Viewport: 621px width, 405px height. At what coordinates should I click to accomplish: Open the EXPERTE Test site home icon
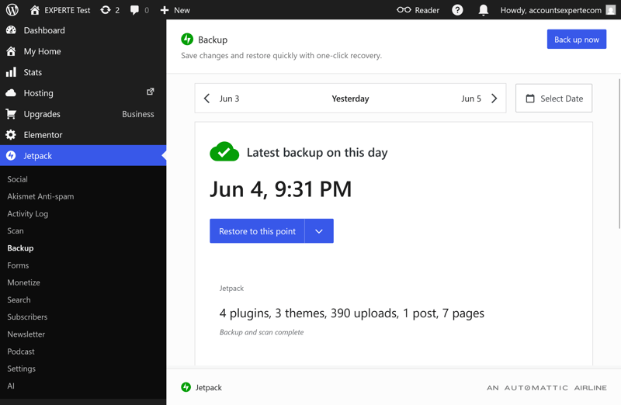[35, 10]
